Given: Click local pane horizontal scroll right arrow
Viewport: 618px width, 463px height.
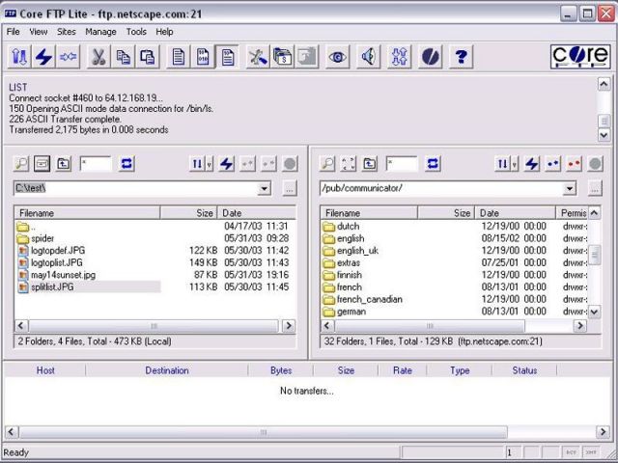Looking at the screenshot, I should (x=289, y=326).
